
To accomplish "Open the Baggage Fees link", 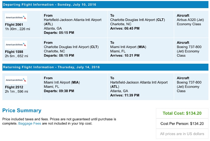I will (x=30, y=123).
